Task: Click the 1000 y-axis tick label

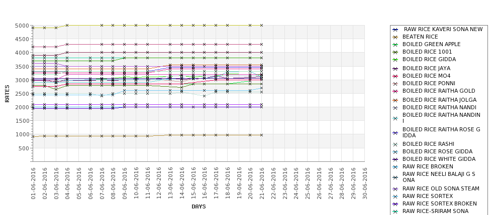Action: (x=22, y=135)
